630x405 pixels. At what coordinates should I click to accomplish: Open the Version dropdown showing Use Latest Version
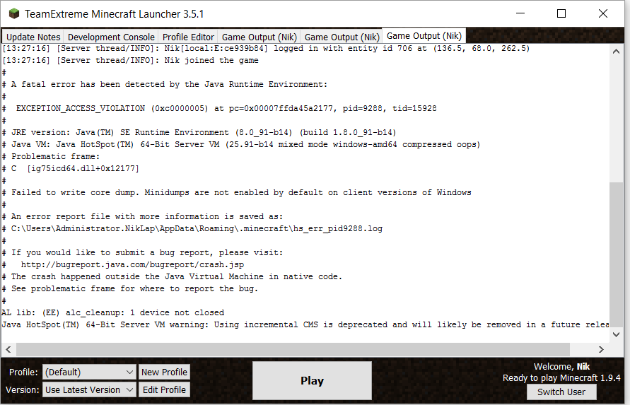(x=89, y=389)
